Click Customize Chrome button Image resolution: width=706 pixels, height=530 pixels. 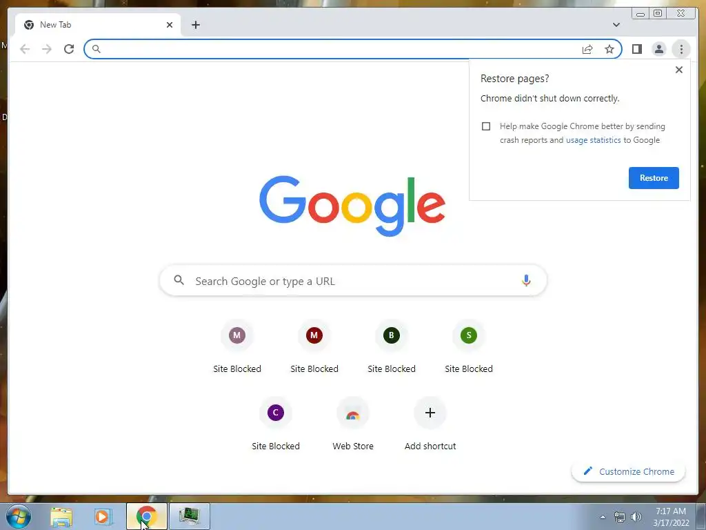(x=629, y=471)
